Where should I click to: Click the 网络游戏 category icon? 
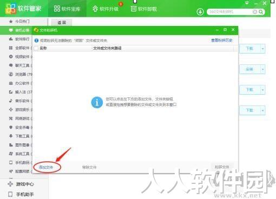[11, 118]
